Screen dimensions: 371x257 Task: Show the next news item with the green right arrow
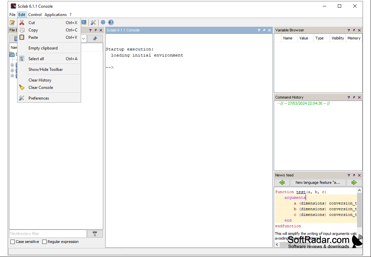354,182
